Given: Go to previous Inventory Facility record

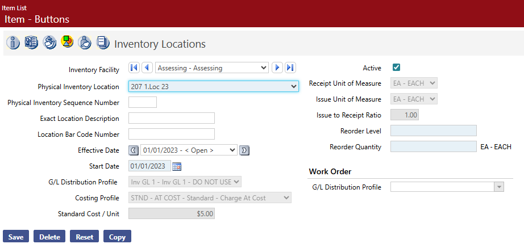Looking at the screenshot, I should (x=147, y=68).
